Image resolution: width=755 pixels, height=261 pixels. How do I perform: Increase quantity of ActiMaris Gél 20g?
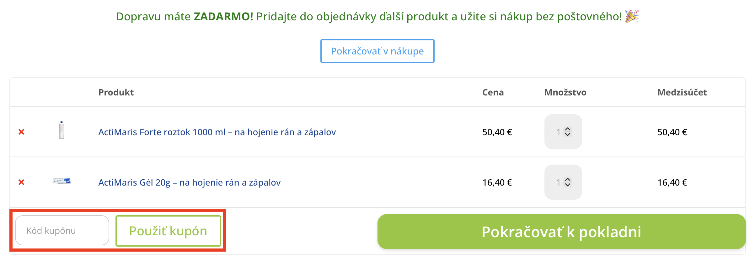[567, 179]
